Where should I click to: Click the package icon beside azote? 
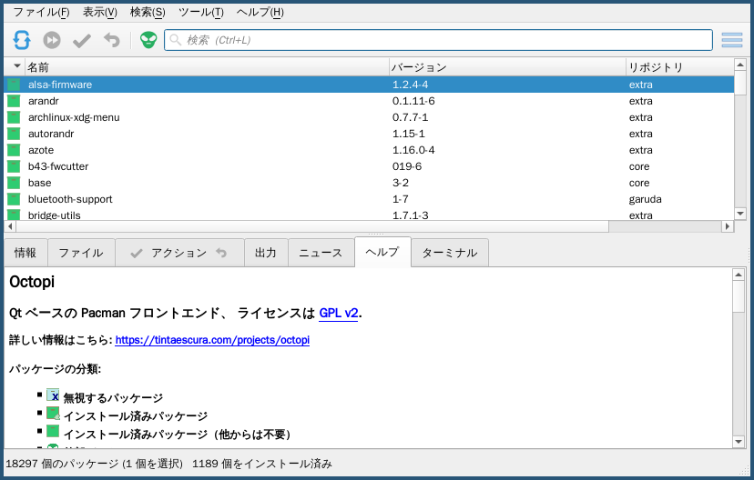[14, 150]
